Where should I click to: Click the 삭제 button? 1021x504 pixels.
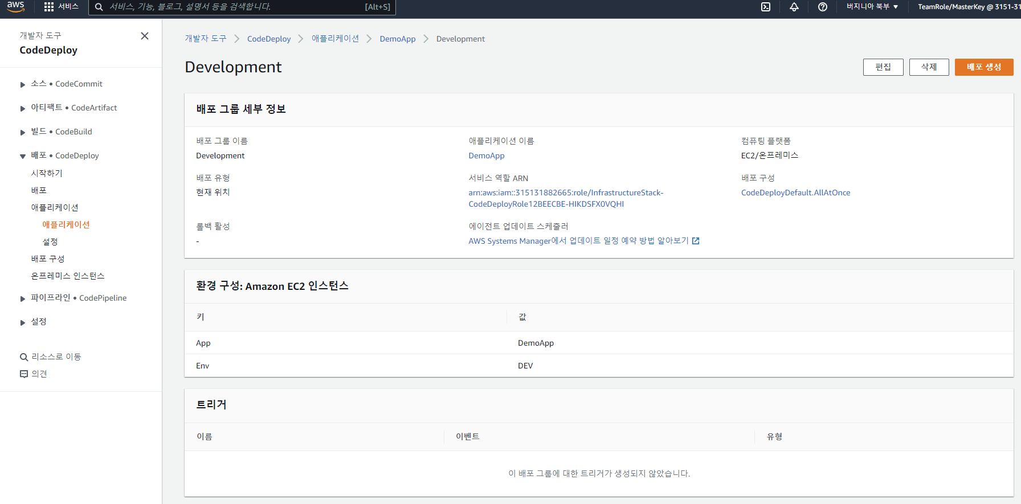point(929,67)
